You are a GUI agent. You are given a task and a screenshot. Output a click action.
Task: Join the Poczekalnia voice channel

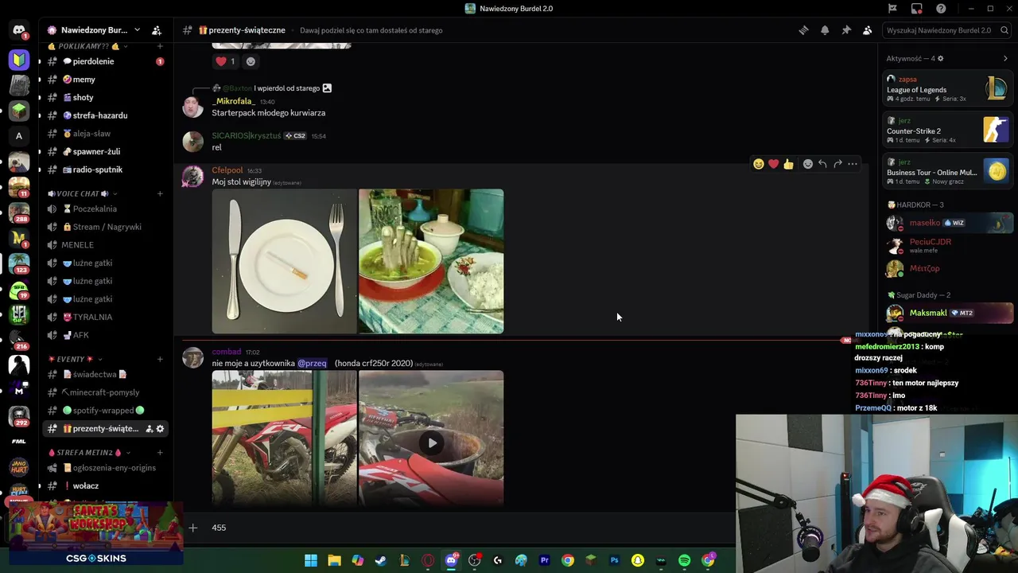click(105, 209)
